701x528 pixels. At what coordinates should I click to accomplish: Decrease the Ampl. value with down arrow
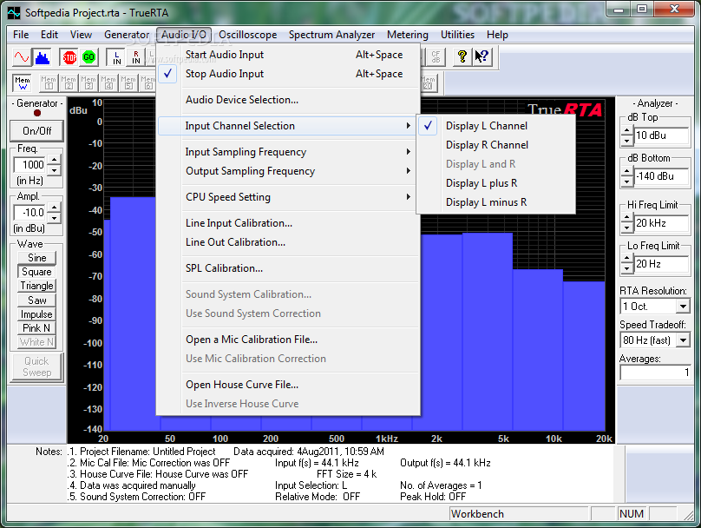[x=54, y=218]
